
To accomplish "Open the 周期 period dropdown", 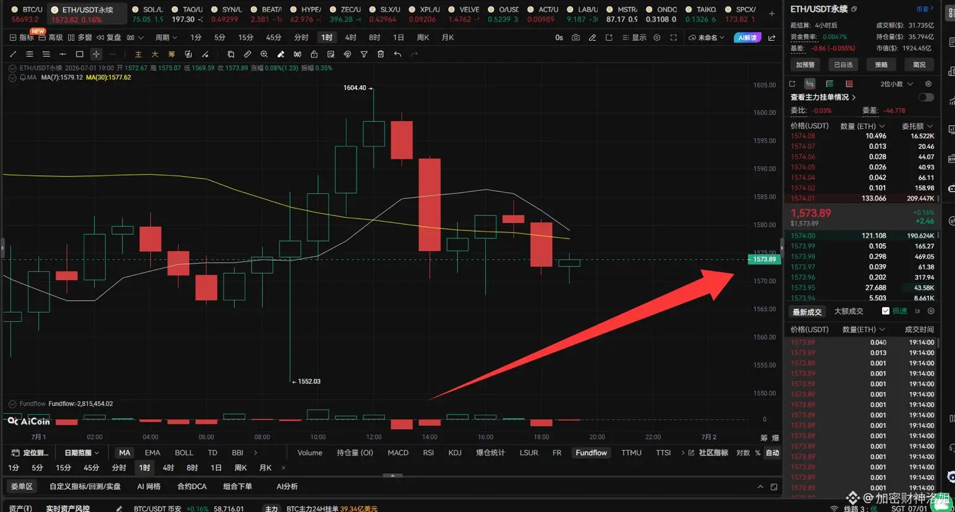I will coord(166,38).
